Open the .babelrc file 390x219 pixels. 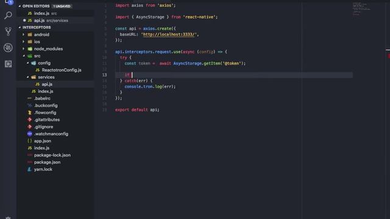coord(42,99)
